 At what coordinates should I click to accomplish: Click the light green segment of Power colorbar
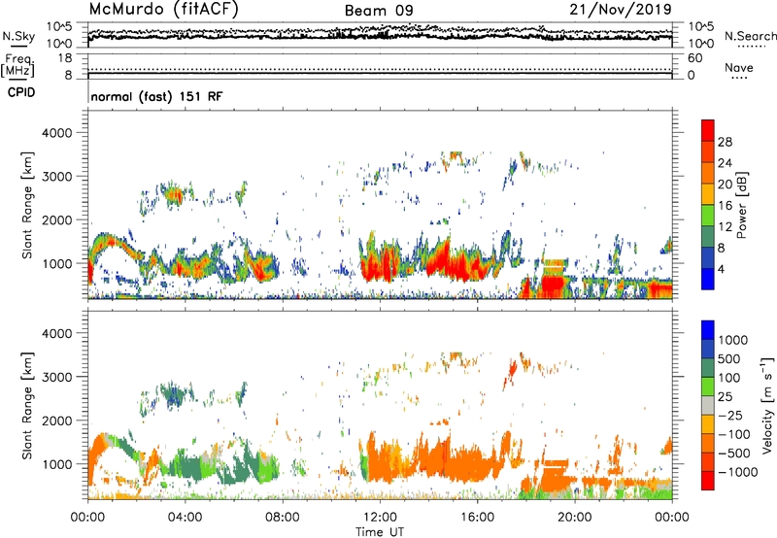(708, 215)
